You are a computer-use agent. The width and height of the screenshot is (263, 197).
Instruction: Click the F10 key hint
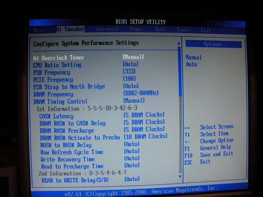[188, 156]
